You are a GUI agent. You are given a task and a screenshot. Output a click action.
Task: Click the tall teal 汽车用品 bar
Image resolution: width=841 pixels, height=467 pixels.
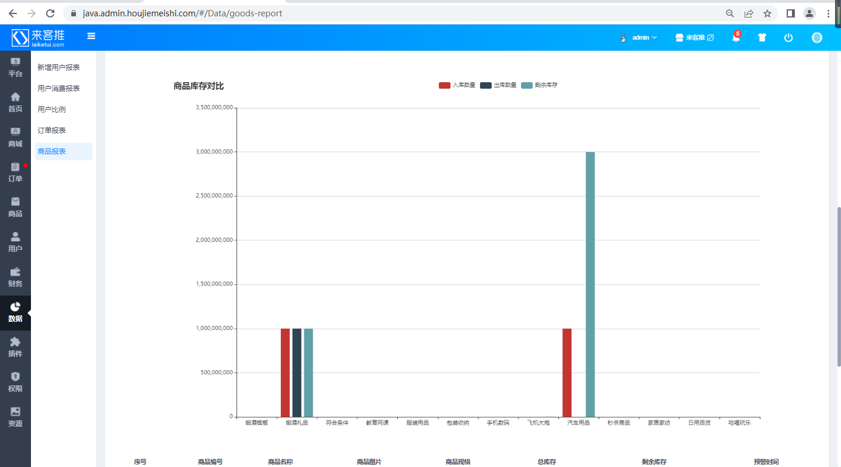[x=590, y=285]
